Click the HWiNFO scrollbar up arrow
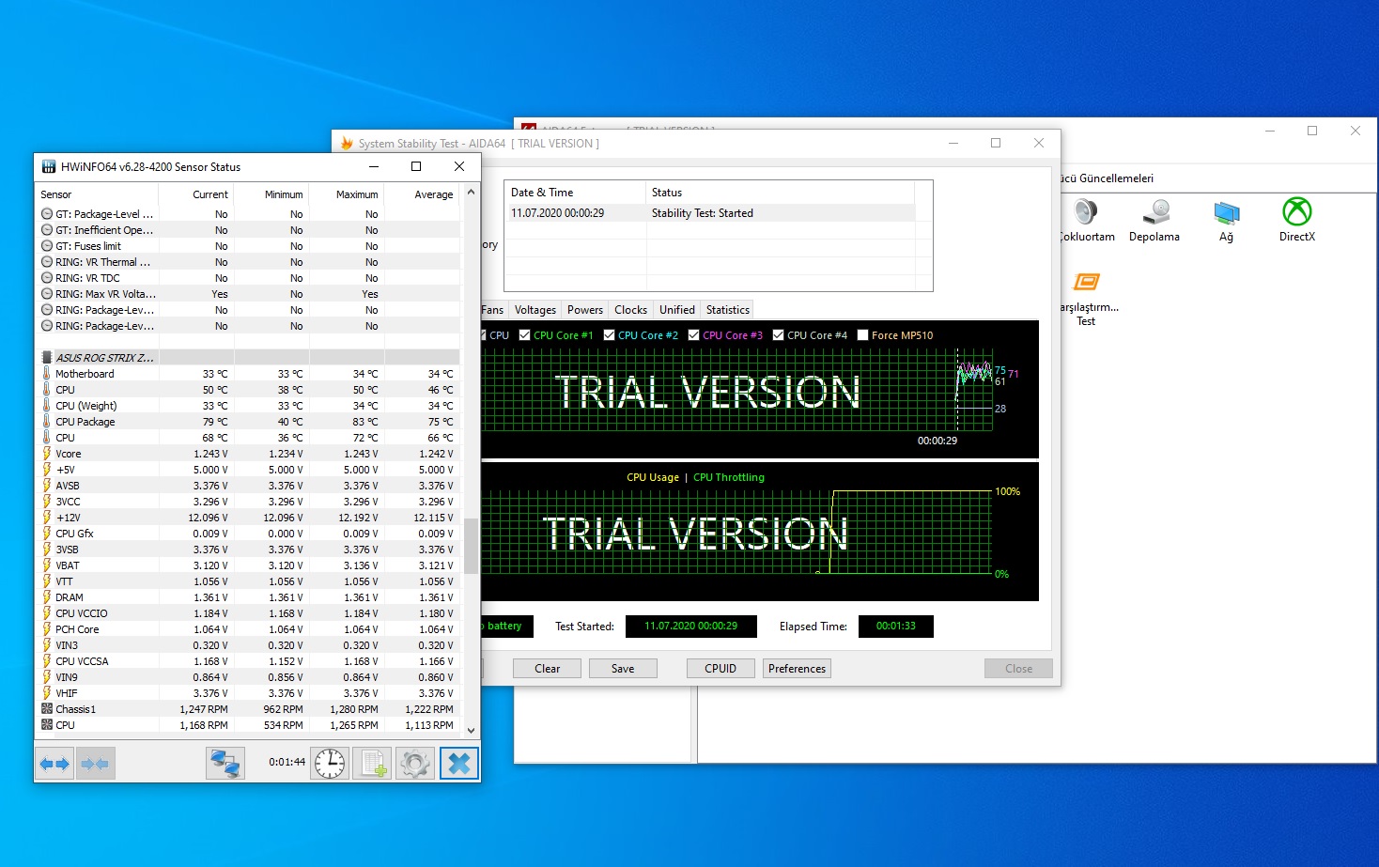 pos(471,192)
